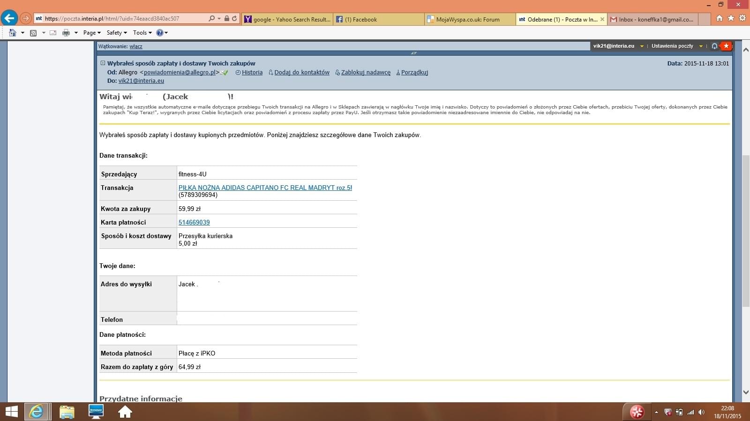Click the inner page scroll up arrow
This screenshot has width=750, height=421.
point(746,49)
